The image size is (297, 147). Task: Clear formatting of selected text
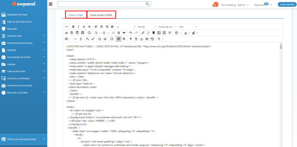[81, 39]
